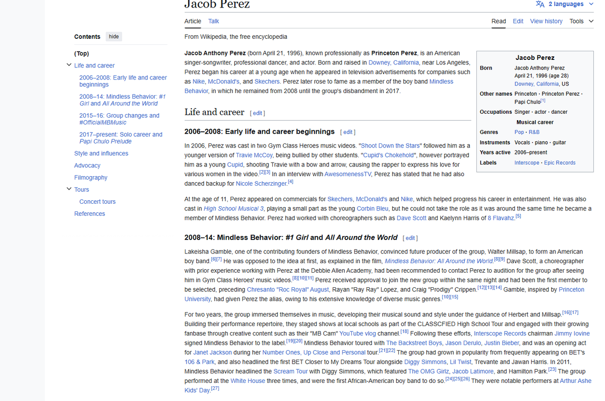The image size is (605, 401).
Task: Open the Chresanto "Roc Royal" August link
Action: pyautogui.click(x=288, y=290)
